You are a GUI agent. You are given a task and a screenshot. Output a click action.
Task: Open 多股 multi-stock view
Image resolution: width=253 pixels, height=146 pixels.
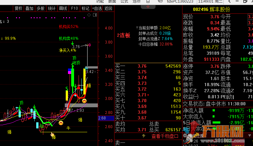coord(40,8)
